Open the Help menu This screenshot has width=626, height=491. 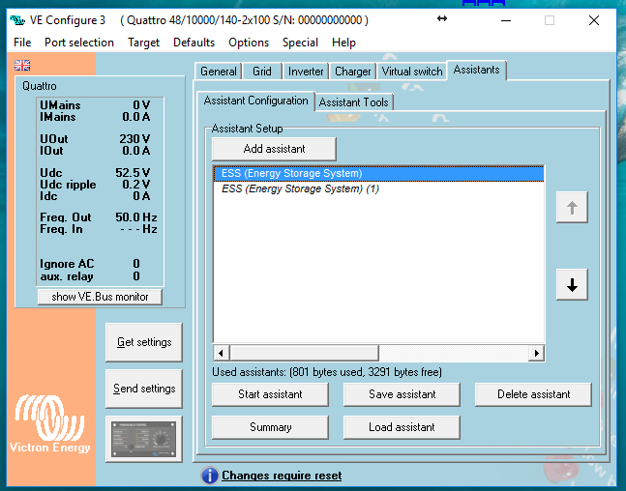pyautogui.click(x=343, y=43)
